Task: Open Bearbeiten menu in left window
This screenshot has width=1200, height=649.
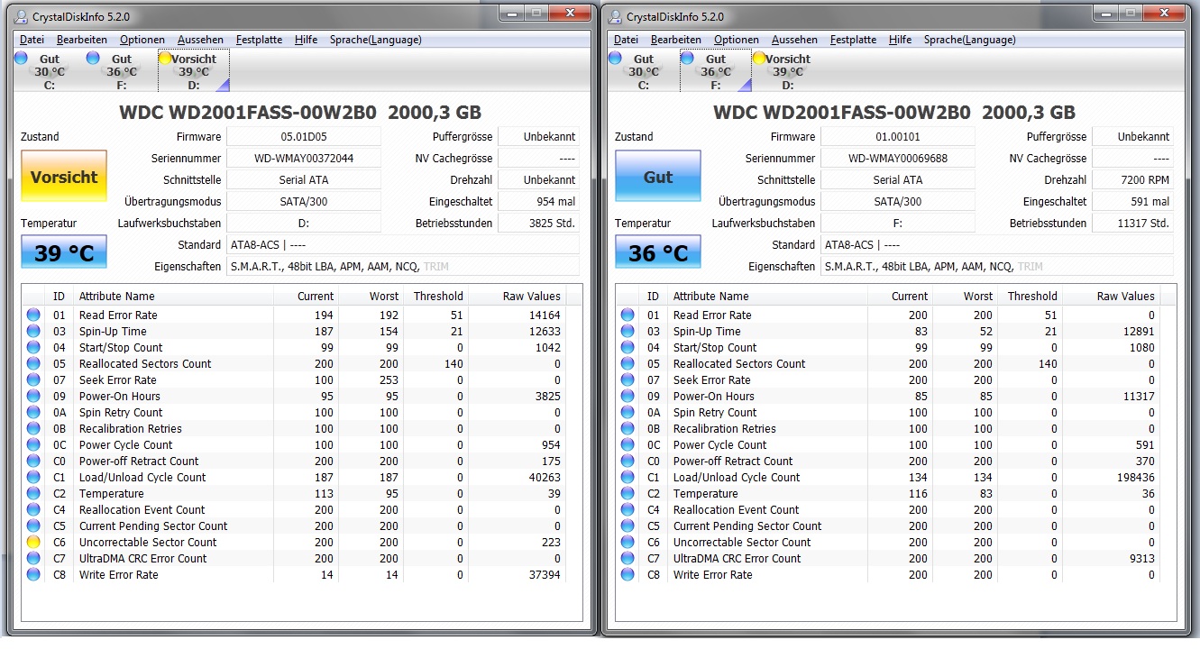Action: pos(82,40)
